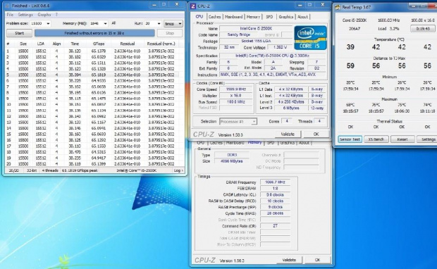This screenshot has width=437, height=269.
Task: Expand the Memory (MiB) dropdown
Action: [105, 24]
